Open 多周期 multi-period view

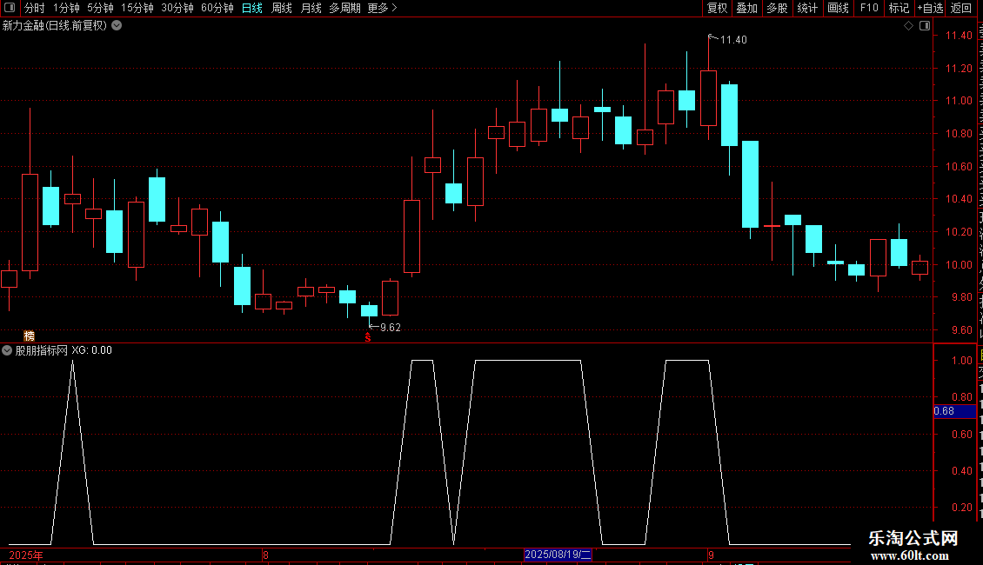pos(344,8)
